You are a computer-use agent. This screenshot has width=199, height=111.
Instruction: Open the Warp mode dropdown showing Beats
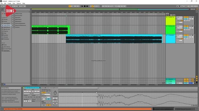pos(46,94)
